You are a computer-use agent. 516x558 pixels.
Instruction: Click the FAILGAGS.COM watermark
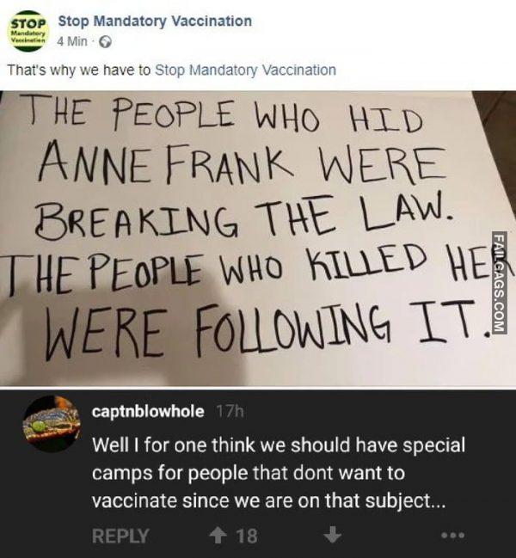[499, 283]
